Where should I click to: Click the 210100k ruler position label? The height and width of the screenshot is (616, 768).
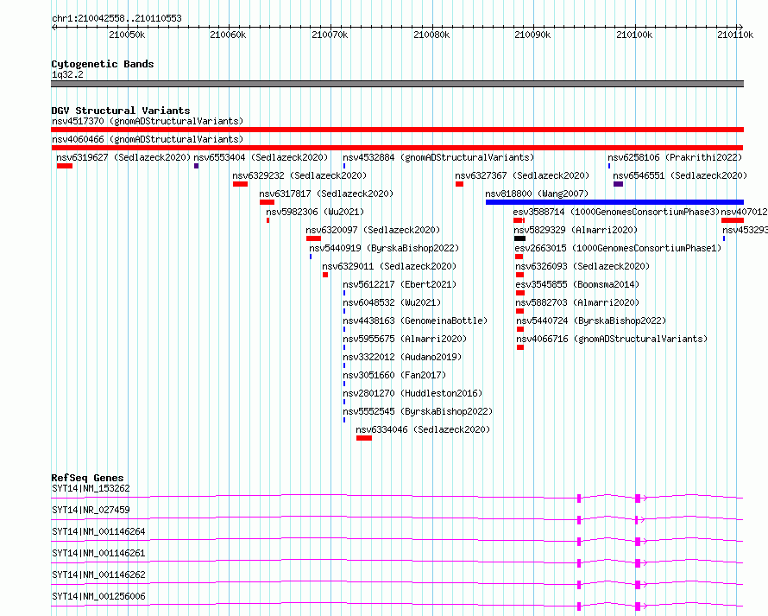pyautogui.click(x=634, y=35)
